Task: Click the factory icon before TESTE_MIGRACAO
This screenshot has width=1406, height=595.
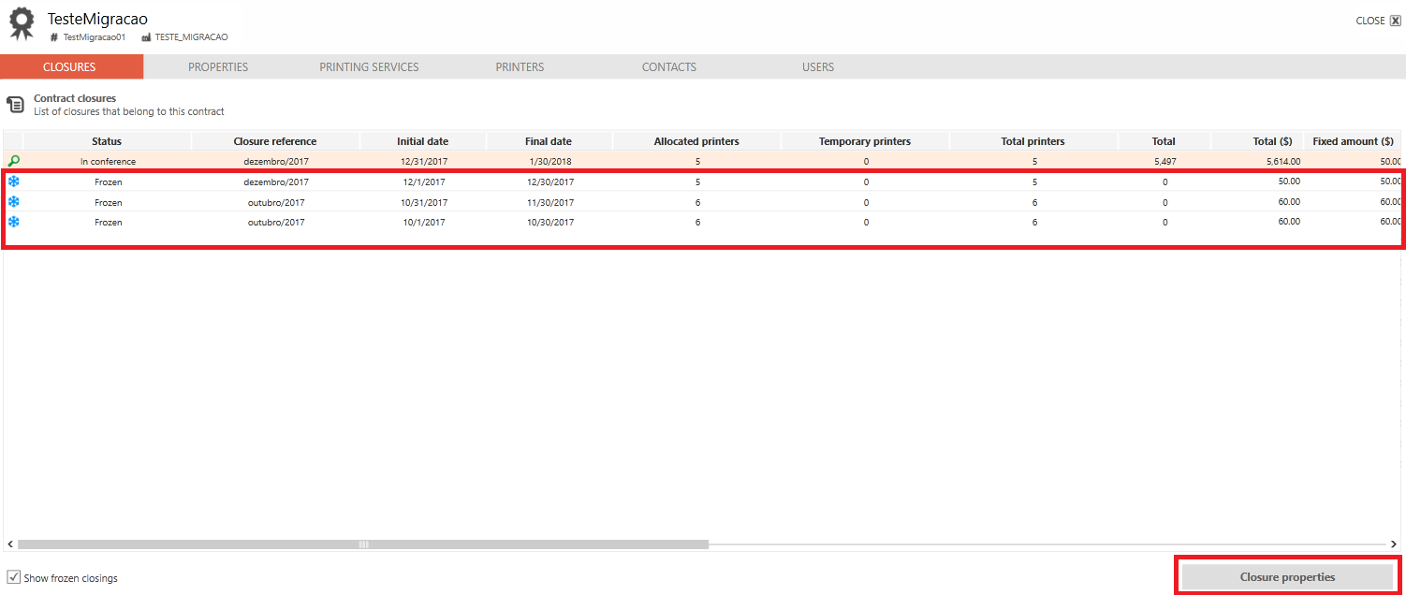Action: pyautogui.click(x=146, y=37)
